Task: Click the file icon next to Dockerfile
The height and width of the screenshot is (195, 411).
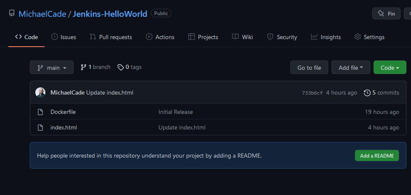Action: coord(40,112)
